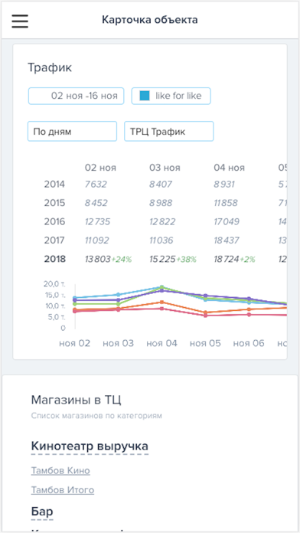
Task: Open the Тамбов Итого link
Action: 63,490
